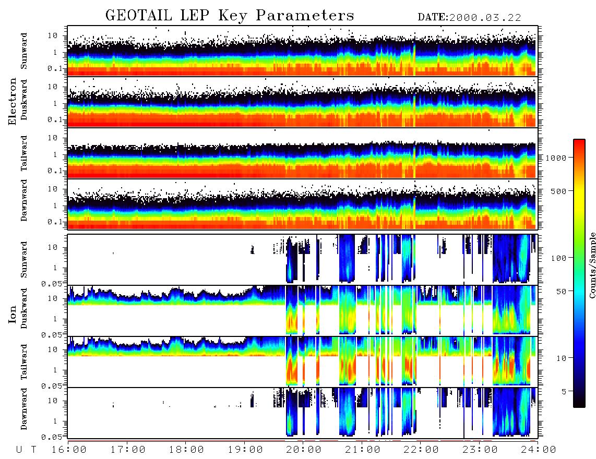Select the Electron Dawnward axis label

pyautogui.click(x=24, y=201)
